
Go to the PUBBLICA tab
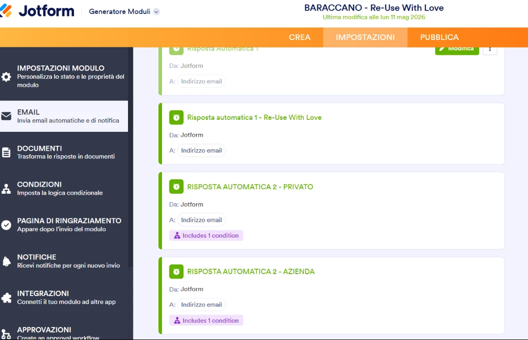pos(439,37)
